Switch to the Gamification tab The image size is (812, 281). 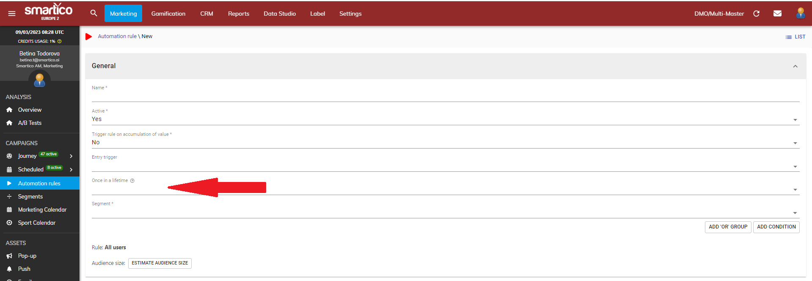(x=168, y=14)
